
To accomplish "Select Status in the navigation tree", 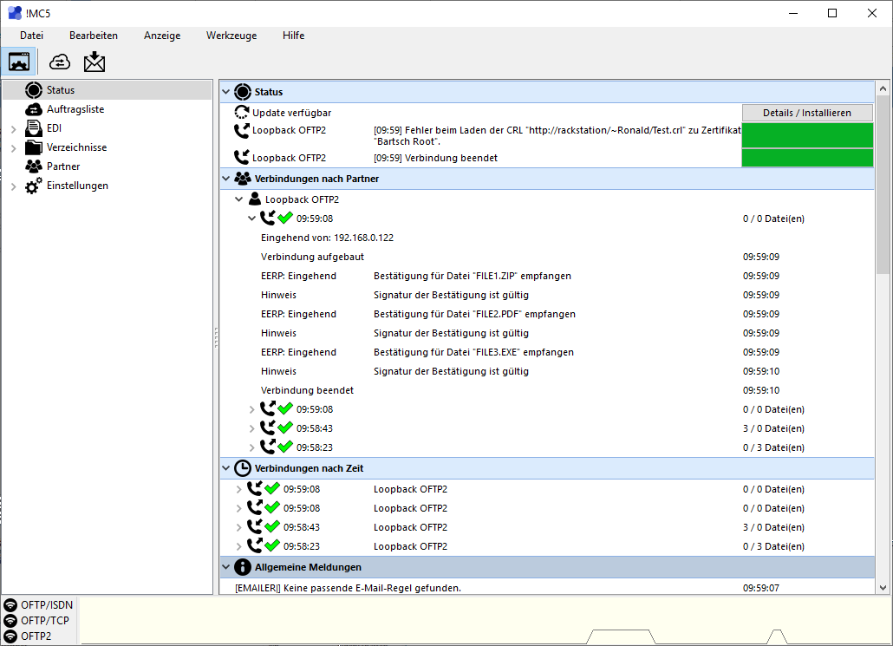I will [61, 90].
